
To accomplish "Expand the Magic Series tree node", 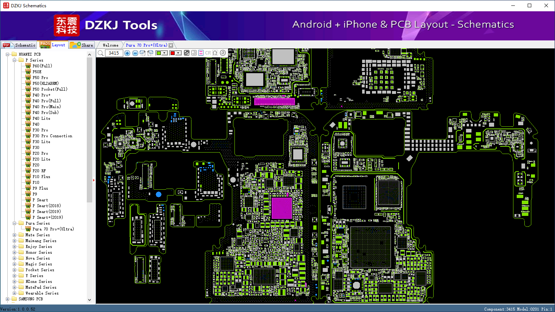I will [14, 264].
